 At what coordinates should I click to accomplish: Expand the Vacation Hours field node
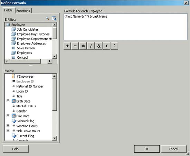pos(8,126)
